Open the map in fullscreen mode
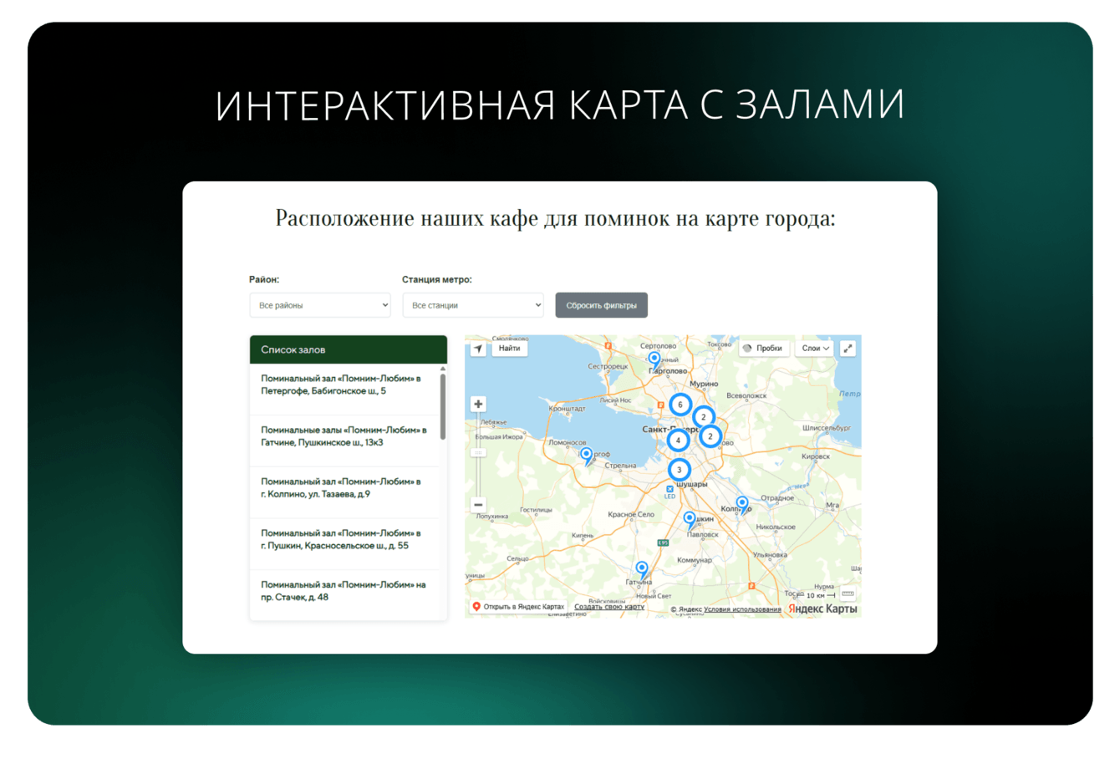The width and height of the screenshot is (1120, 759). [x=848, y=349]
